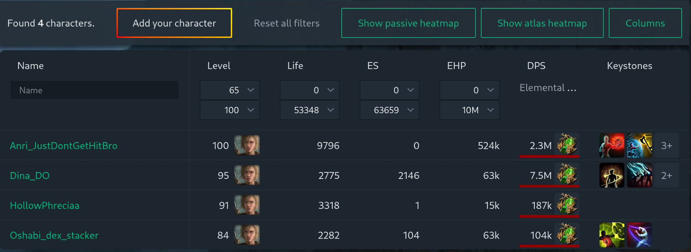
Task: Click the skill gem icon in HollowPhreciaa's row
Action: pyautogui.click(x=567, y=205)
